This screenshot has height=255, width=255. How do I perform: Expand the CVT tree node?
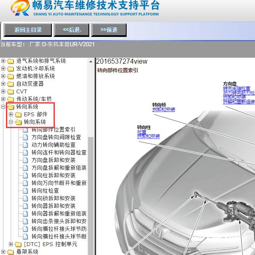click(x=3, y=92)
